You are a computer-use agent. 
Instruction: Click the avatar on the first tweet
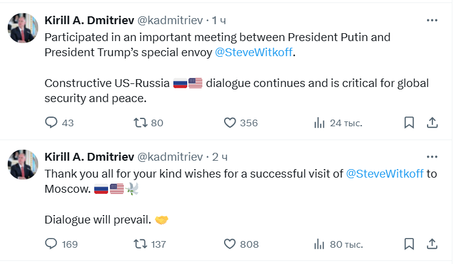point(23,28)
